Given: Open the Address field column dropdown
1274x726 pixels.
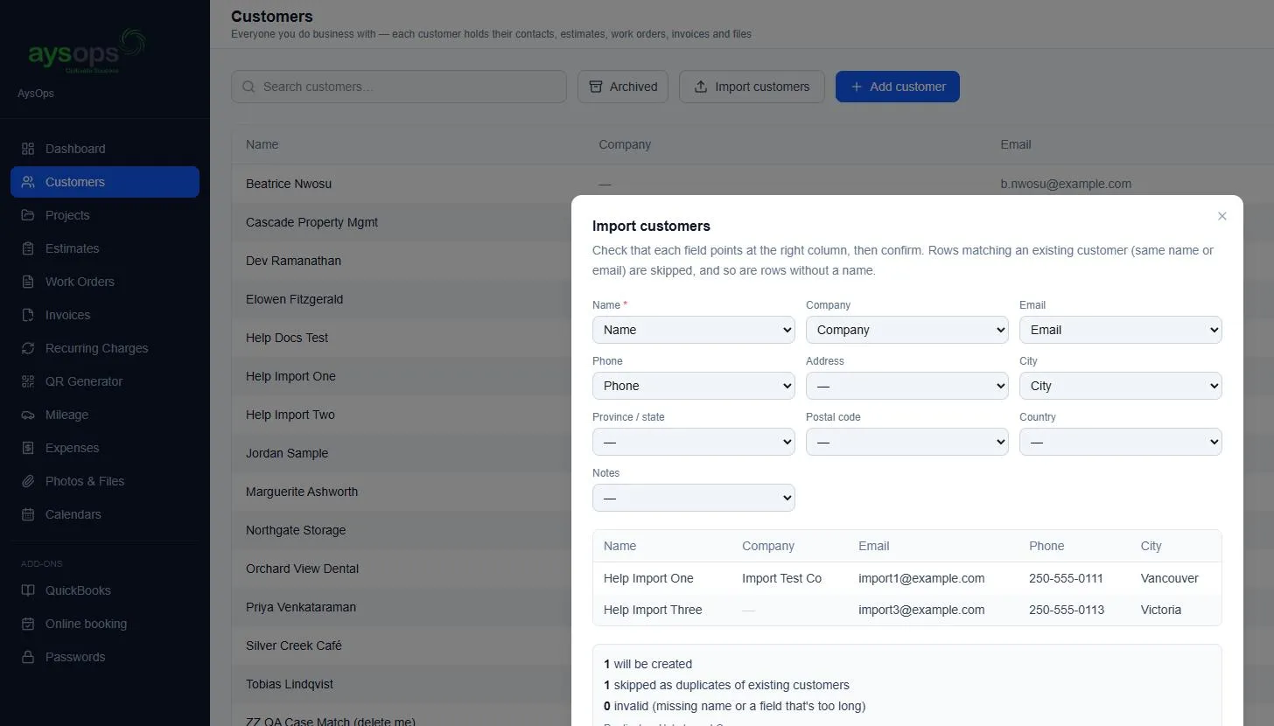Looking at the screenshot, I should [907, 386].
